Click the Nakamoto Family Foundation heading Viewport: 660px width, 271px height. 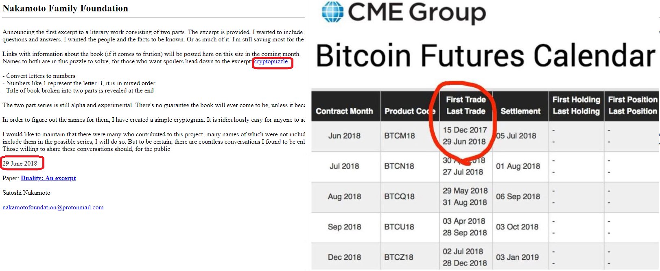pyautogui.click(x=65, y=8)
